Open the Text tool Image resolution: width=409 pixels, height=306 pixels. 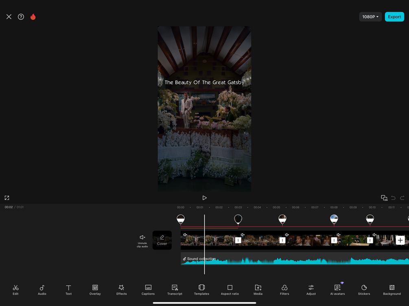coord(69,290)
